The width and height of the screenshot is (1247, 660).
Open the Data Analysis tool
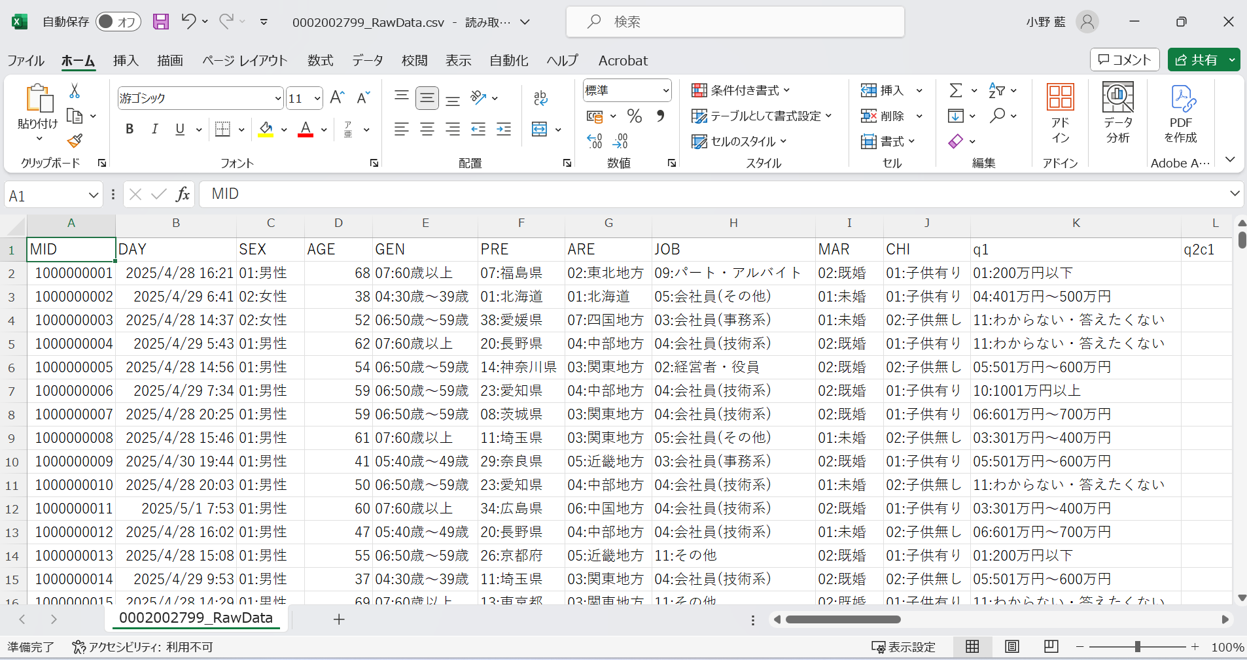pos(1117,113)
